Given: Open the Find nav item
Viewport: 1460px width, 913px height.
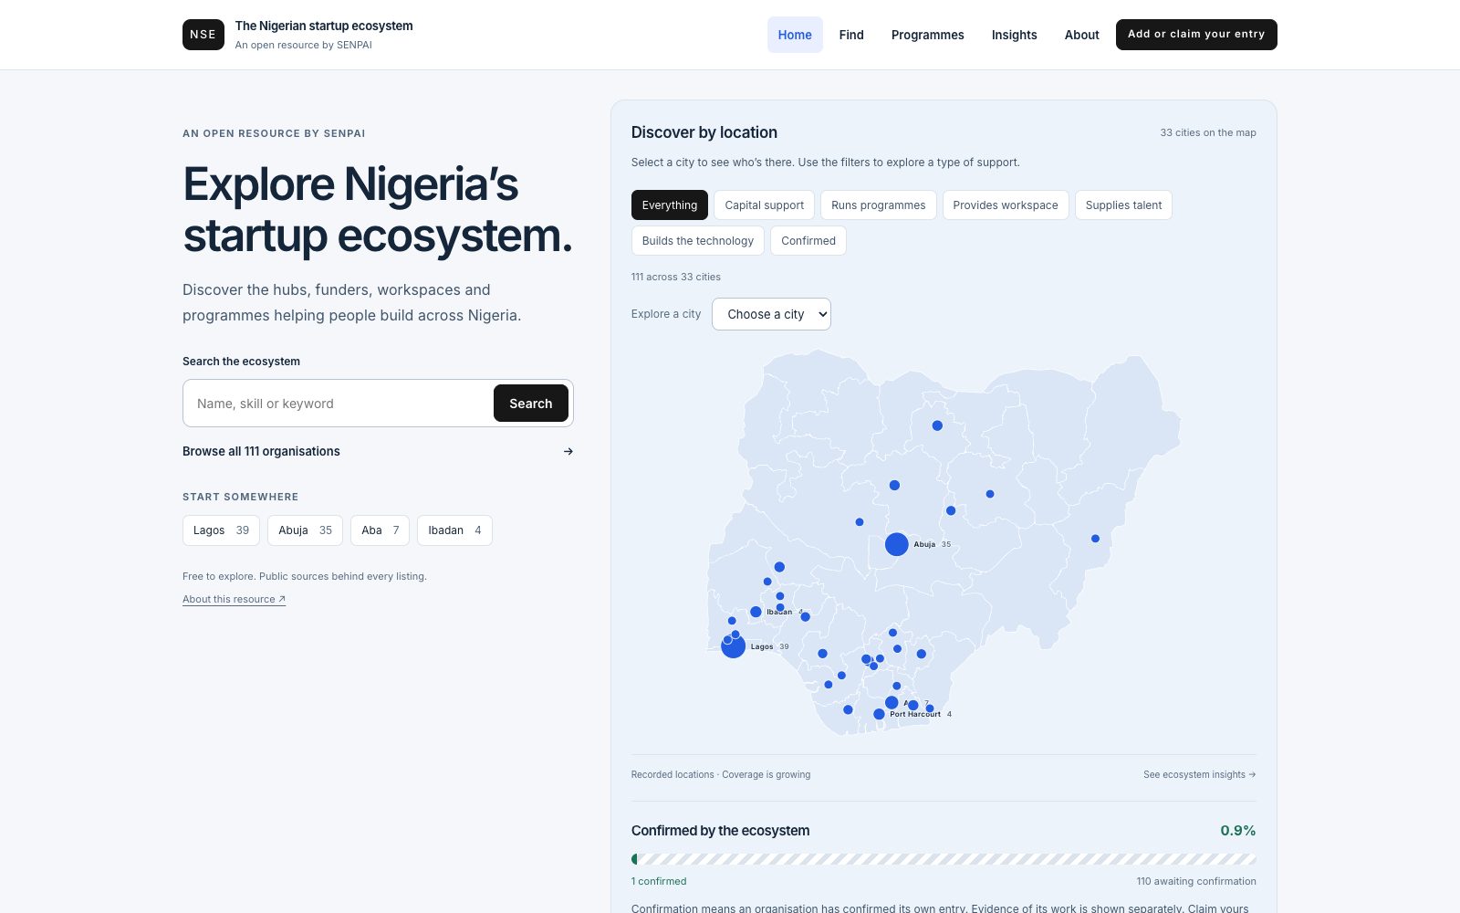Looking at the screenshot, I should pyautogui.click(x=851, y=35).
